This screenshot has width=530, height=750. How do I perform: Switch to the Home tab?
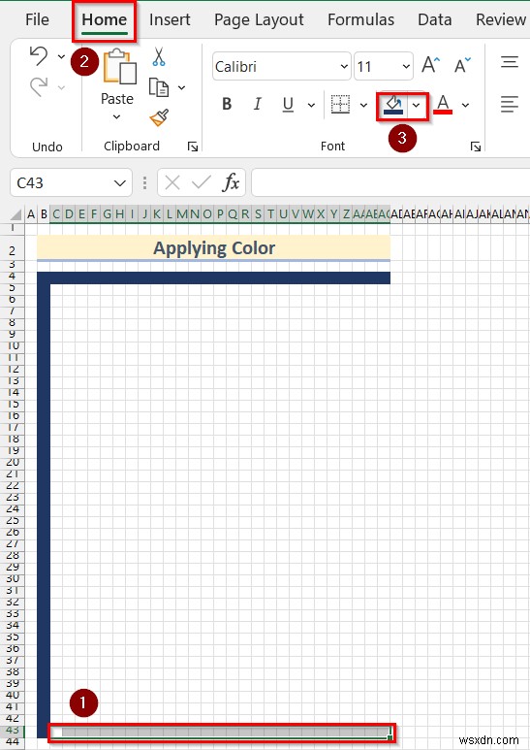(x=105, y=19)
